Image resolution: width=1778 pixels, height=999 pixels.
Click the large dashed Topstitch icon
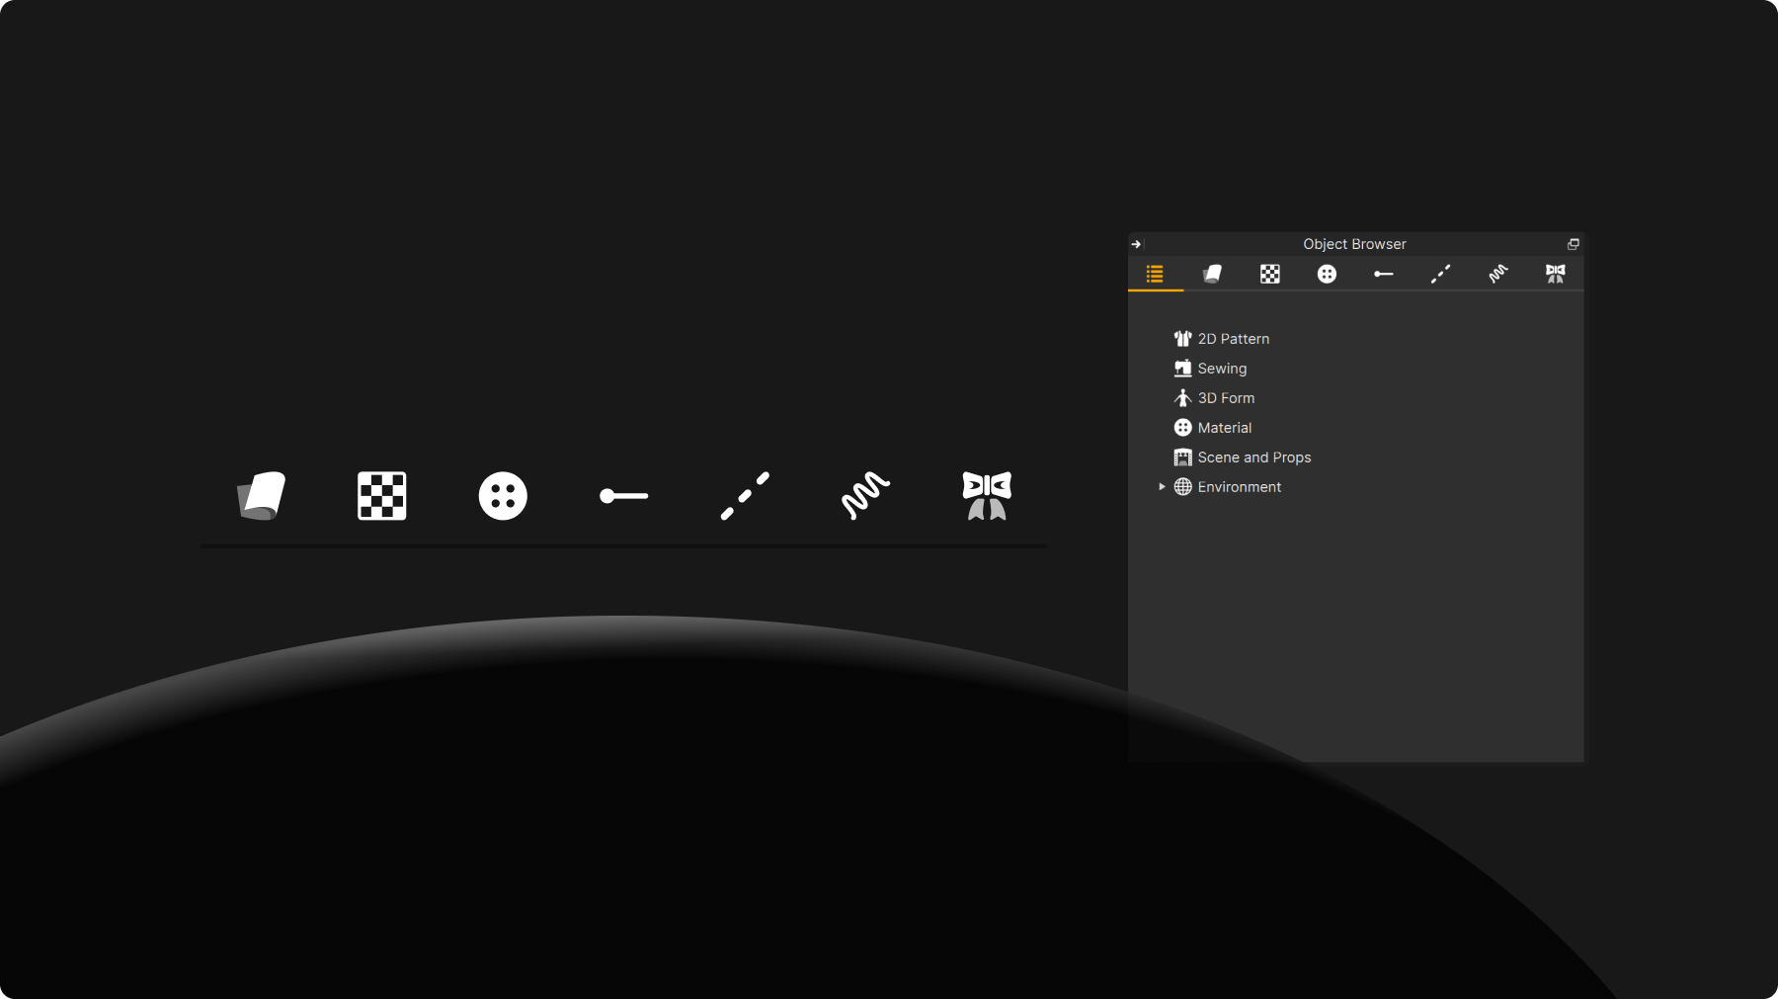pos(745,496)
